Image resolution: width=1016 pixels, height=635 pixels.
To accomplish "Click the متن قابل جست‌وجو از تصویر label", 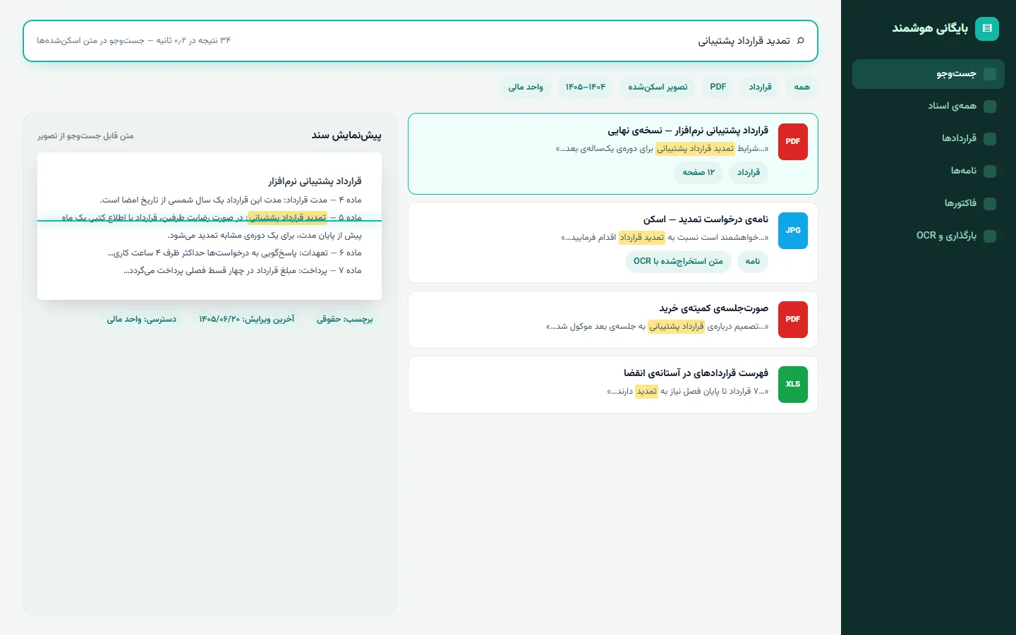I will pyautogui.click(x=85, y=135).
